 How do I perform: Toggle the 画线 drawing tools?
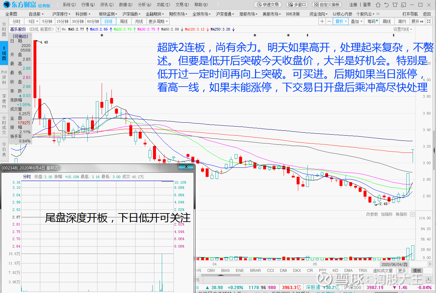point(387,21)
